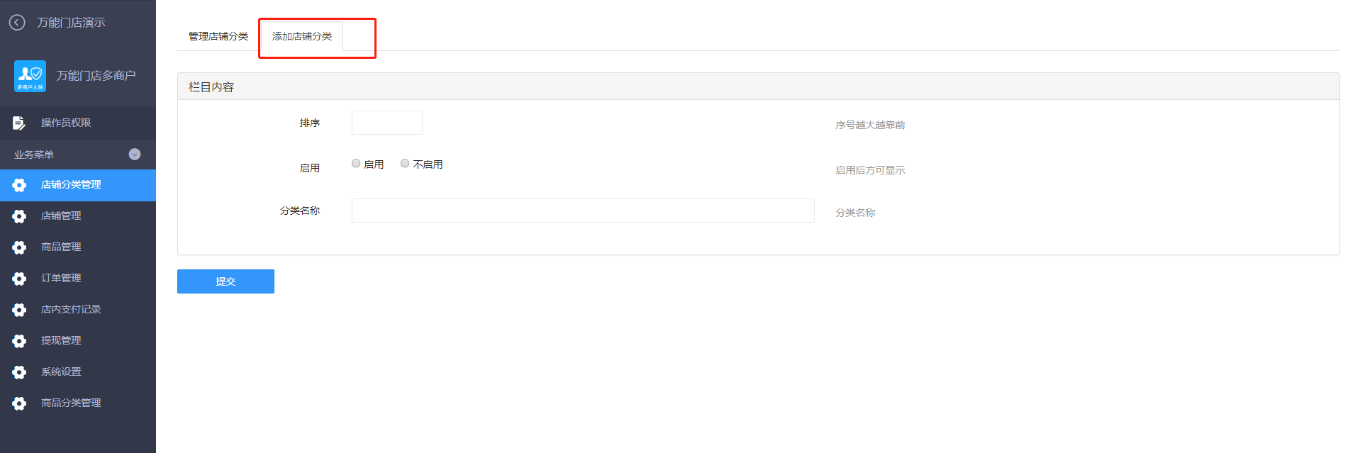This screenshot has width=1360, height=453.
Task: Click the 栏目内容 panel heading
Action: [x=211, y=87]
